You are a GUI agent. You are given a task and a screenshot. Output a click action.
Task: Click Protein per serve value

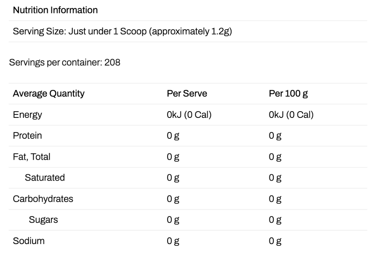173,136
